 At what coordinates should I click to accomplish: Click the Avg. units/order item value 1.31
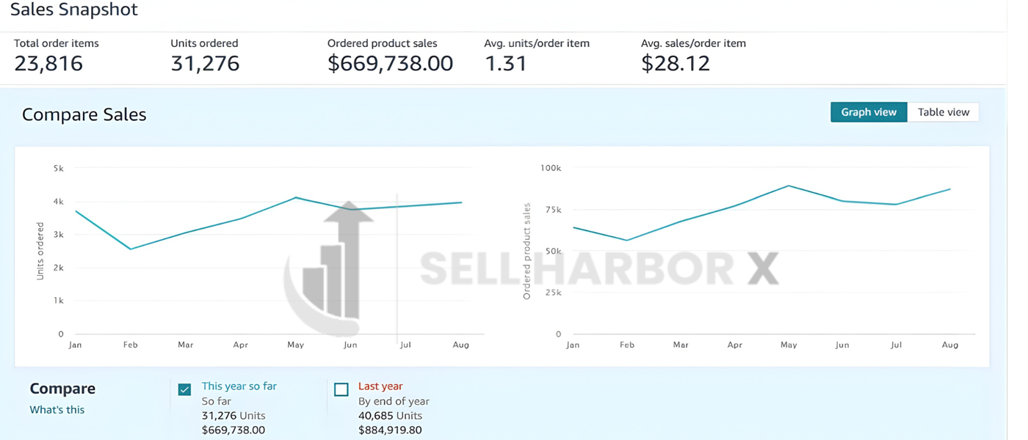point(506,64)
